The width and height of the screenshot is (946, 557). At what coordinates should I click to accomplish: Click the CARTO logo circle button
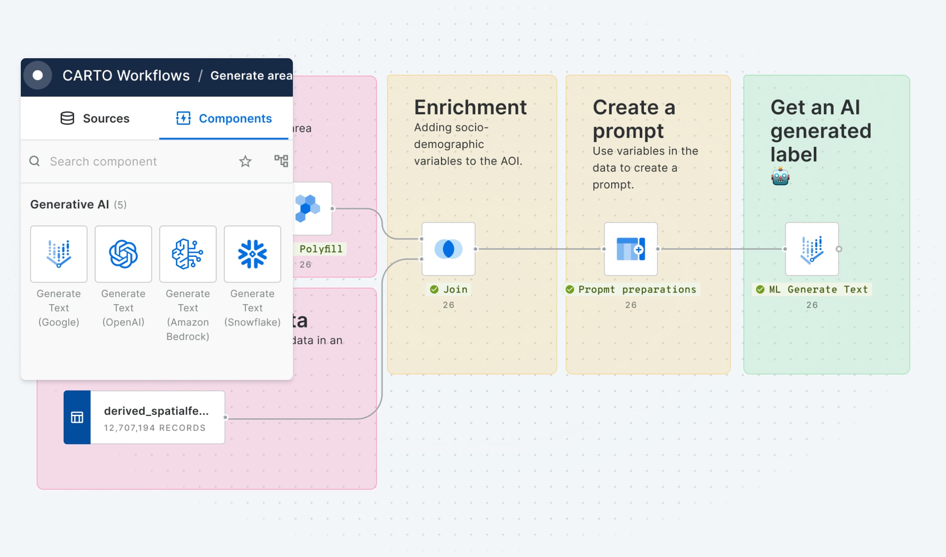click(x=38, y=75)
